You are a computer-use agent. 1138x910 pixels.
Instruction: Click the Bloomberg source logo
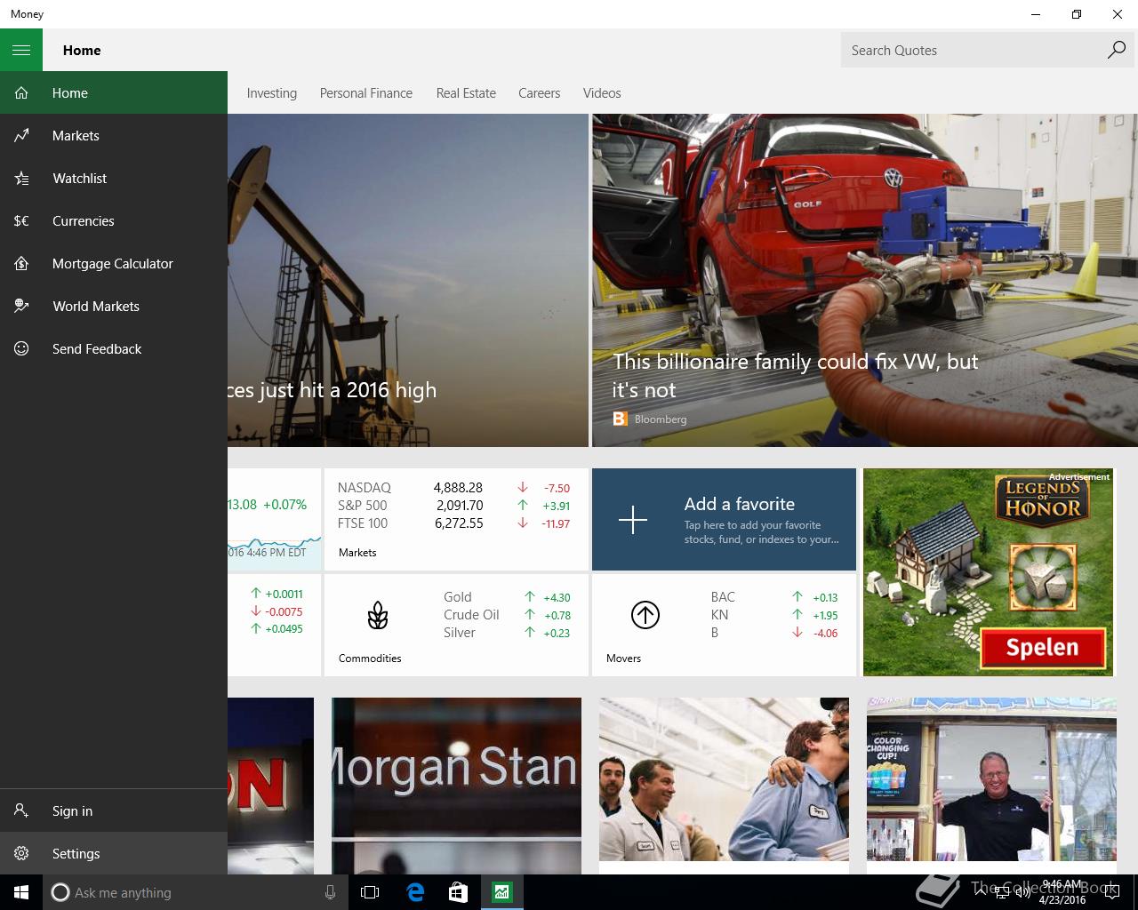[621, 419]
